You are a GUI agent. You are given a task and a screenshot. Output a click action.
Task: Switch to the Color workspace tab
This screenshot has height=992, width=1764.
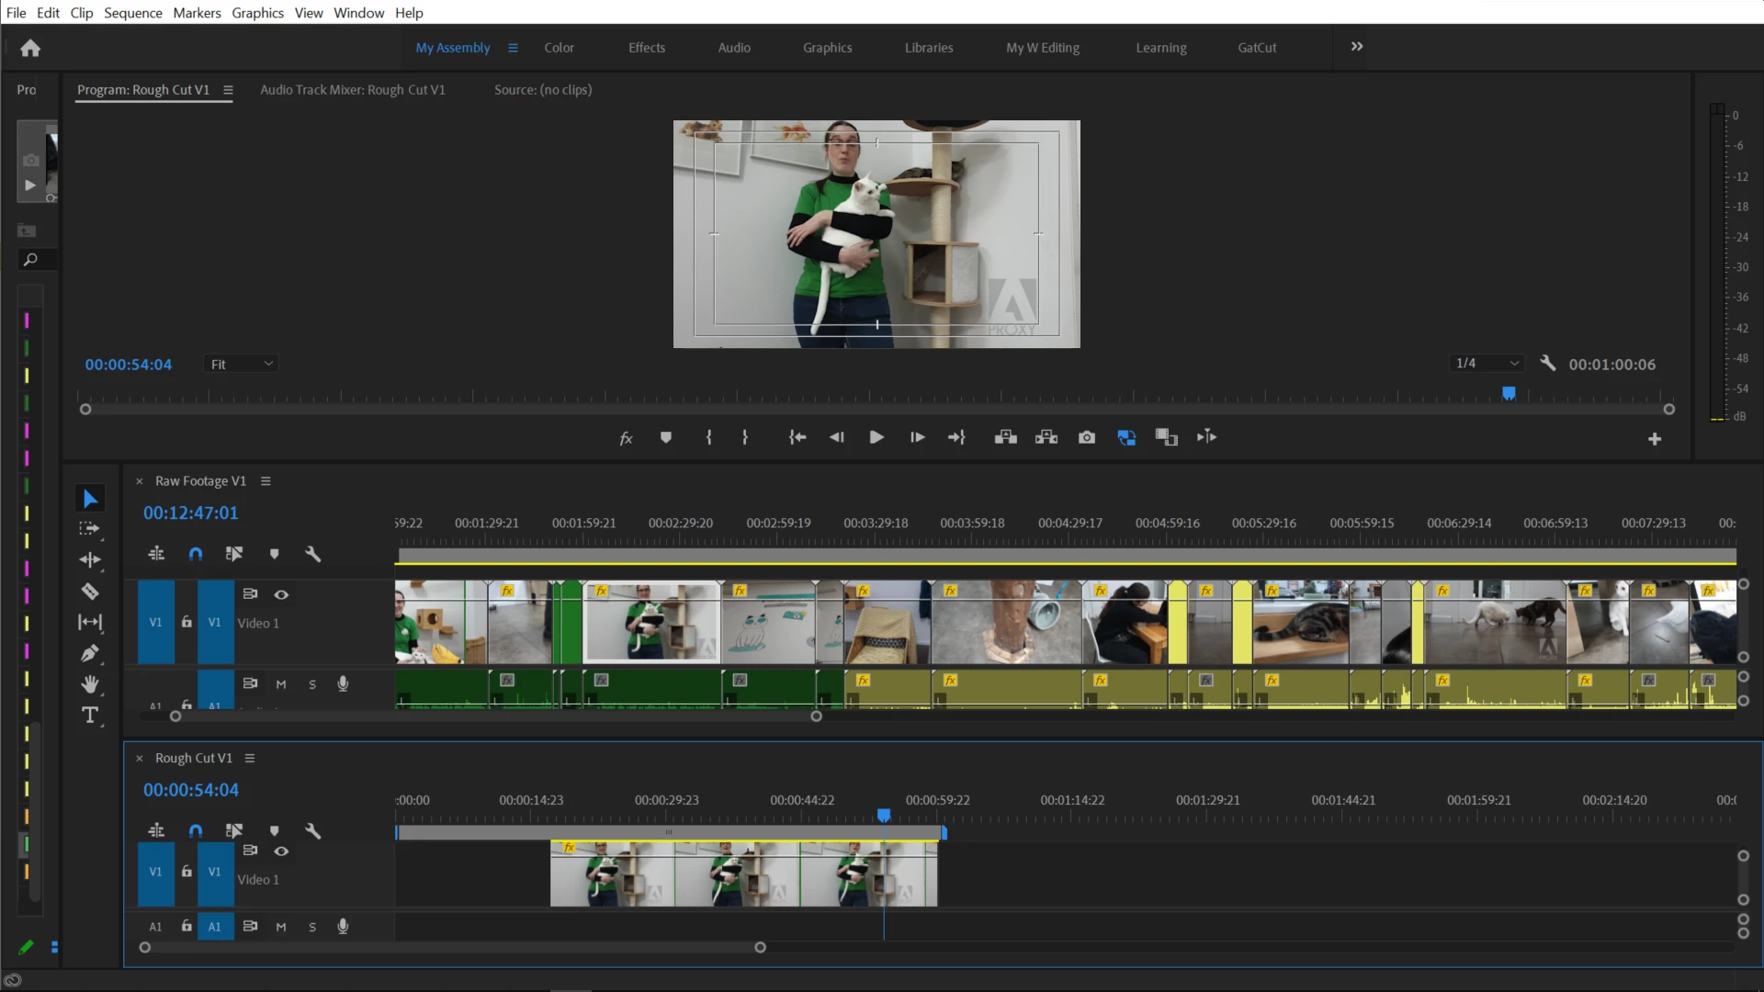pyautogui.click(x=559, y=48)
